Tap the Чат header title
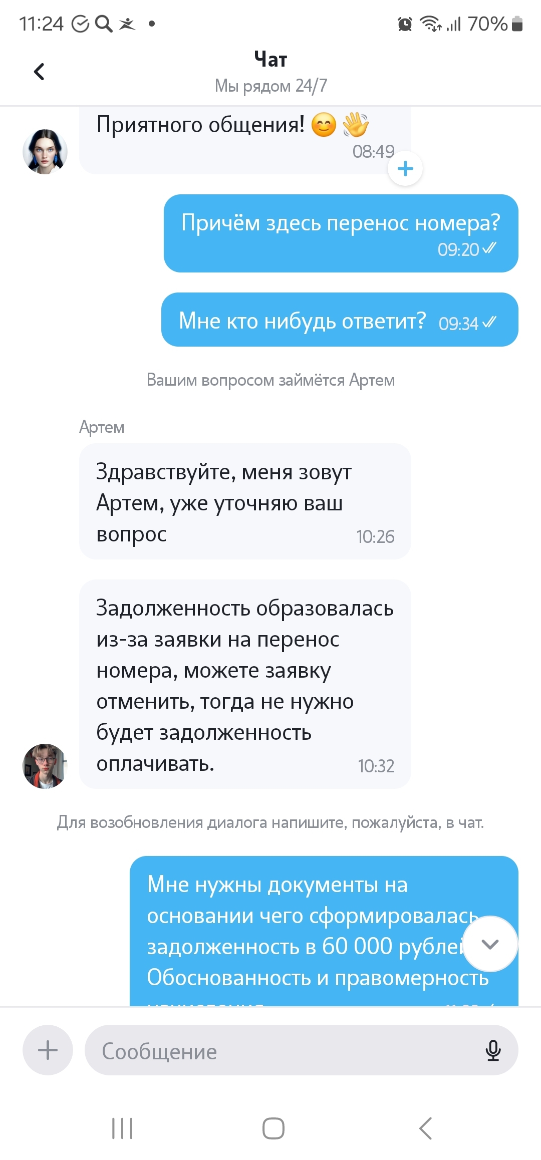This screenshot has width=541, height=1160. tap(270, 60)
